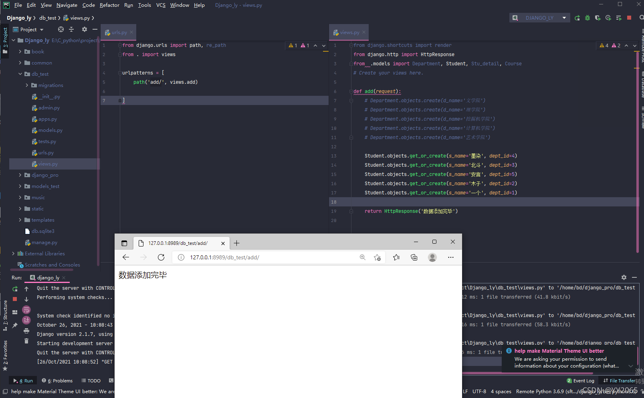Open Run panel settings gear
Screen dimensions: 644x398
point(624,277)
